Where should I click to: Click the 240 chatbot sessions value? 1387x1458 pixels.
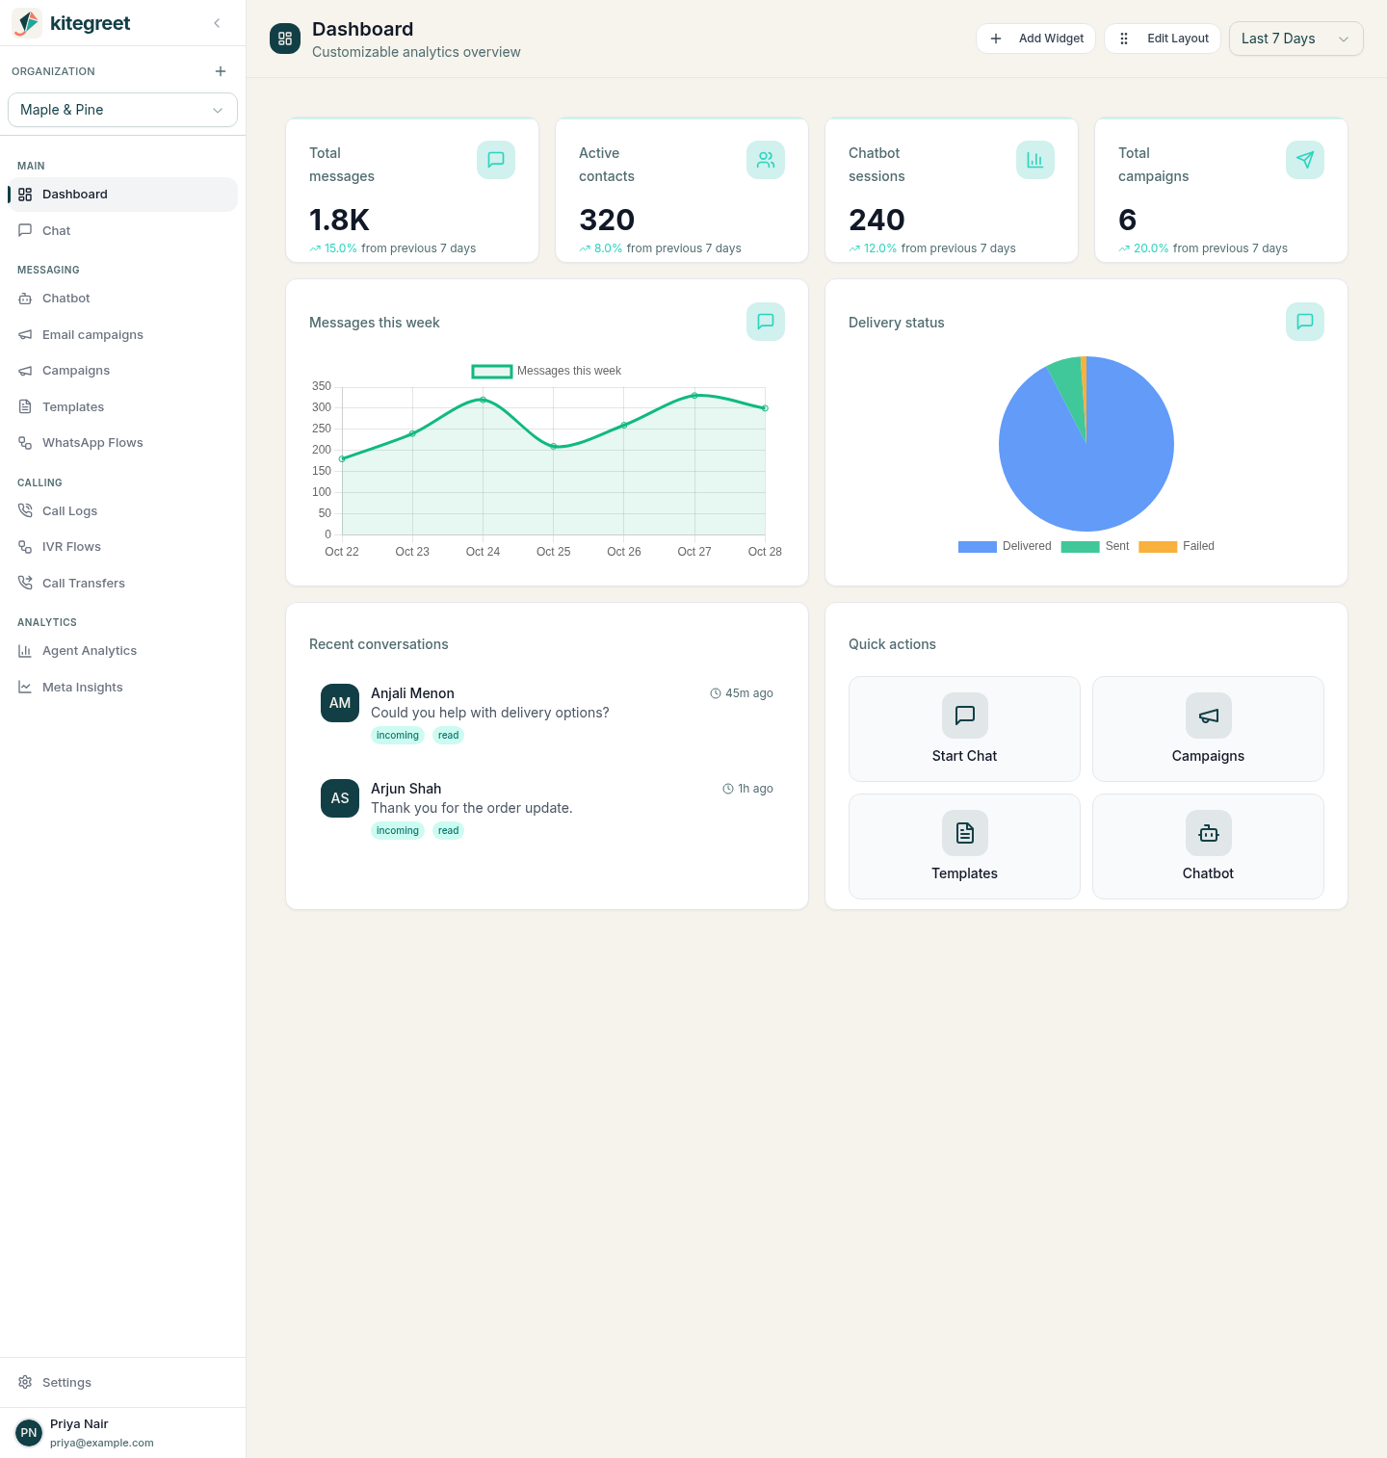point(877,220)
